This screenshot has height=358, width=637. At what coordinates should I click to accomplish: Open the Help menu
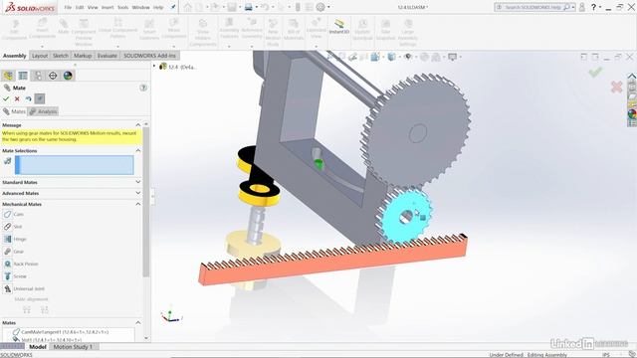click(x=158, y=7)
